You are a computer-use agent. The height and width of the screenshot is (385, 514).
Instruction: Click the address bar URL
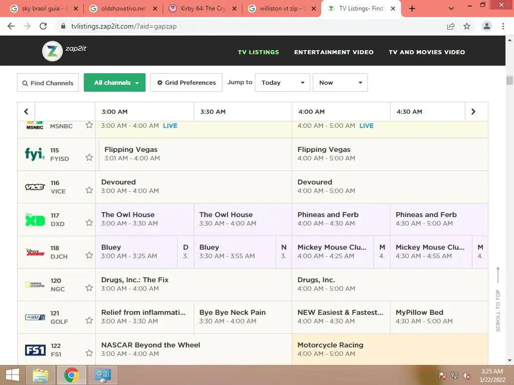124,26
